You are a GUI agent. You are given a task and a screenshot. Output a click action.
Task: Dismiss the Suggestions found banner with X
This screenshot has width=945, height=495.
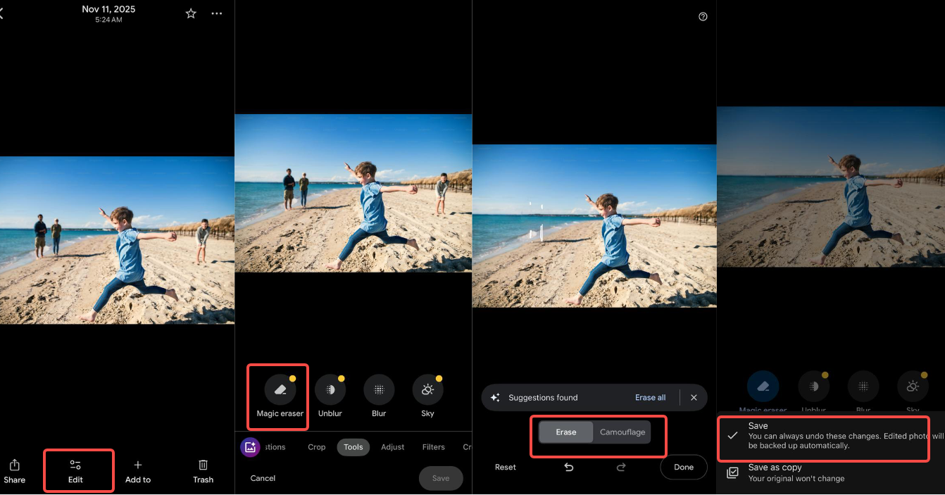[694, 398]
